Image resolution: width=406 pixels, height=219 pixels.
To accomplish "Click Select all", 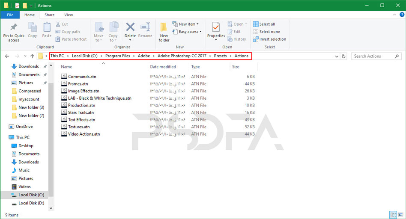I will click(x=264, y=24).
